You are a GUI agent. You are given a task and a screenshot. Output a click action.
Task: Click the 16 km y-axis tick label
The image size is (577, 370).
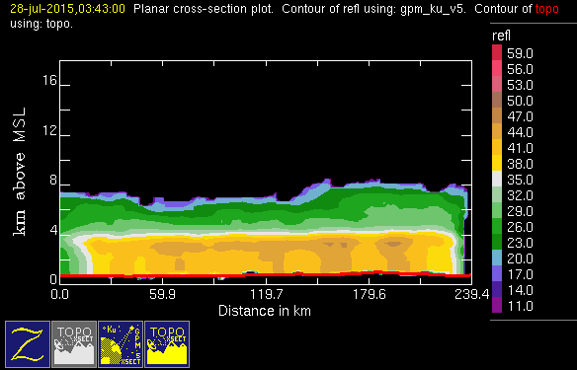49,80
